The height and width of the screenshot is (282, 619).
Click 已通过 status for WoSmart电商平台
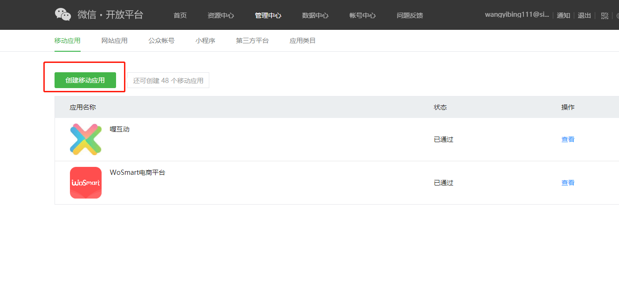pyautogui.click(x=444, y=183)
